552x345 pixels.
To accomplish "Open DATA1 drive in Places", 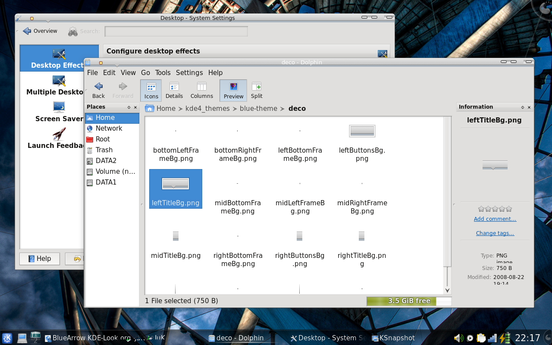I will click(112, 182).
